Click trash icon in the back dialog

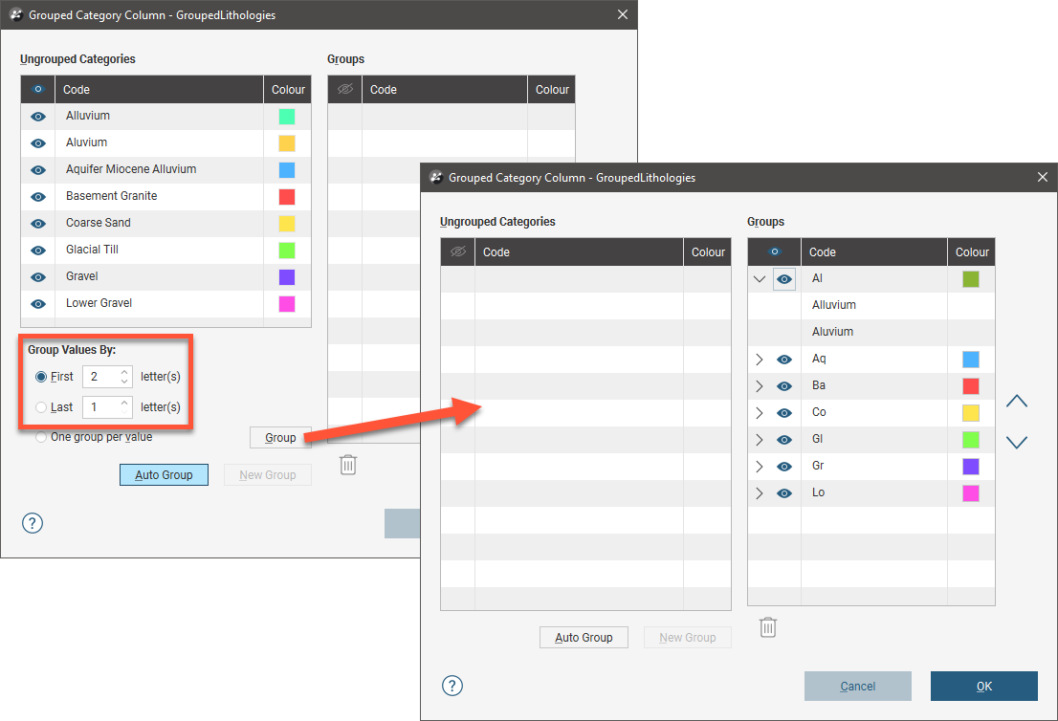348,466
